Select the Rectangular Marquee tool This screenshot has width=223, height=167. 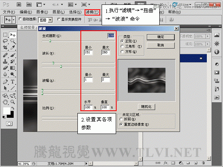5,35
